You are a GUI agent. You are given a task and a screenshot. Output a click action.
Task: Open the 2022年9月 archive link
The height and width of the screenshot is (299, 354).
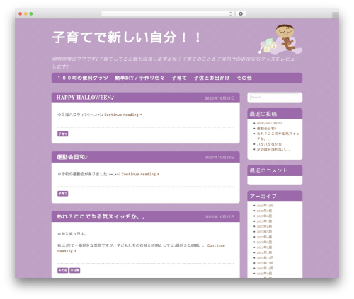(x=264, y=274)
